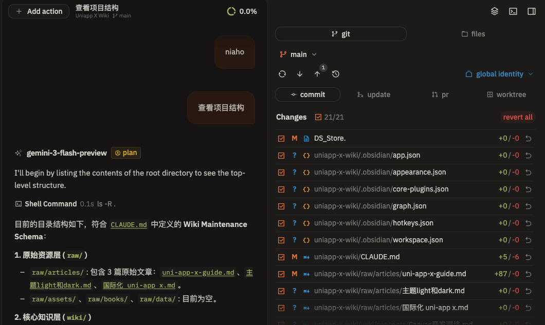Screen dimensions: 545x325
Task: Click the main branch label under session title
Action: (122, 15)
